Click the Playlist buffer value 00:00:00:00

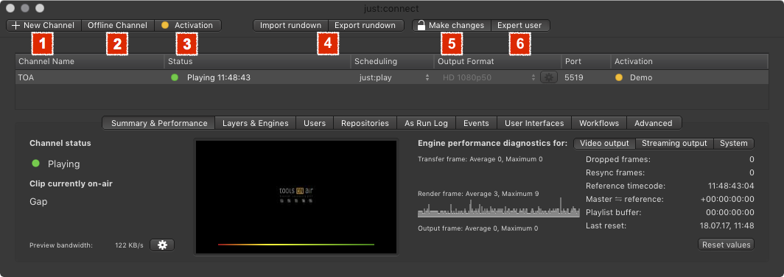730,212
